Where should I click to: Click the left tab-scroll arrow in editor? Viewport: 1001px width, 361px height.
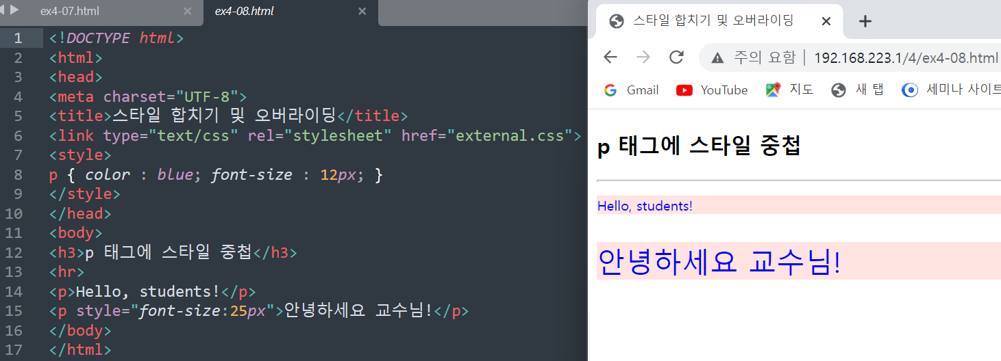[3, 10]
